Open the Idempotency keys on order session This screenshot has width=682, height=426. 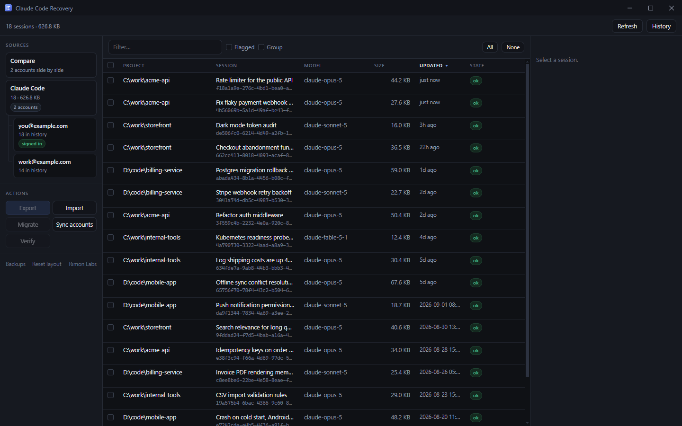pyautogui.click(x=255, y=350)
